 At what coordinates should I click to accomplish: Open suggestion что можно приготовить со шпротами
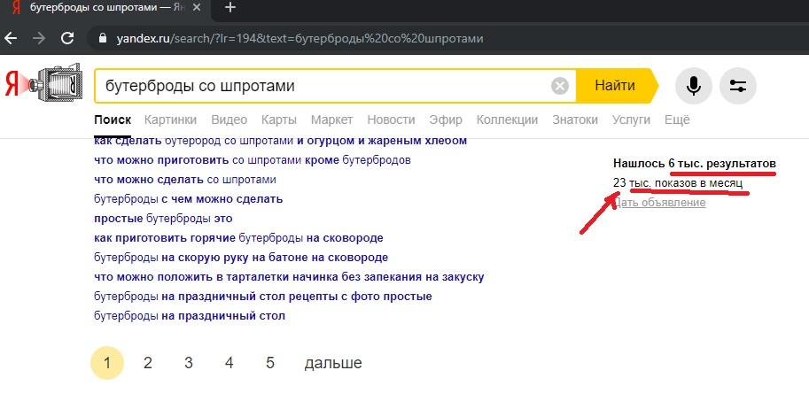pyautogui.click(x=253, y=160)
